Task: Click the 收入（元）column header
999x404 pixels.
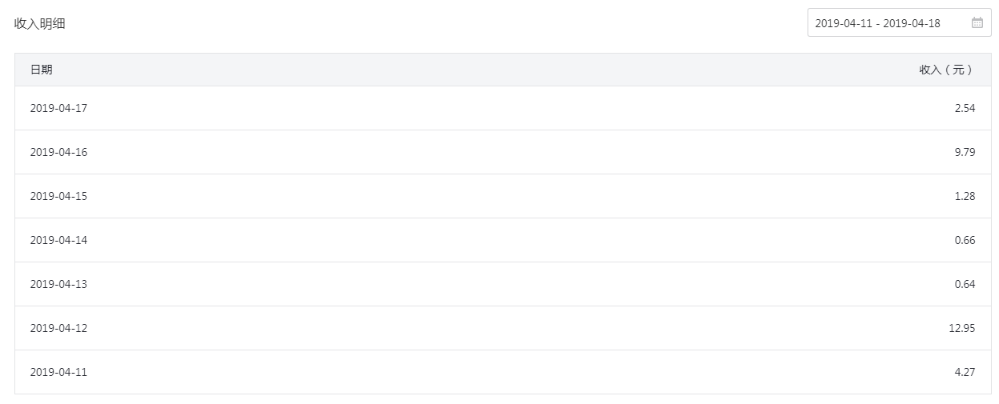Action: tap(946, 70)
